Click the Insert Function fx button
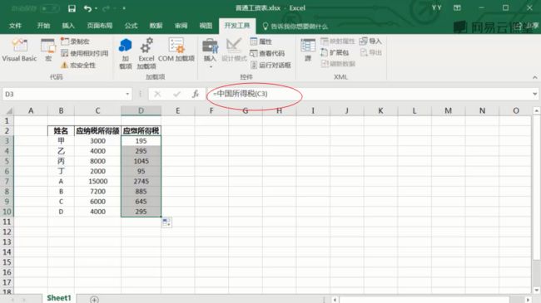This screenshot has width=541, height=303. (196, 94)
